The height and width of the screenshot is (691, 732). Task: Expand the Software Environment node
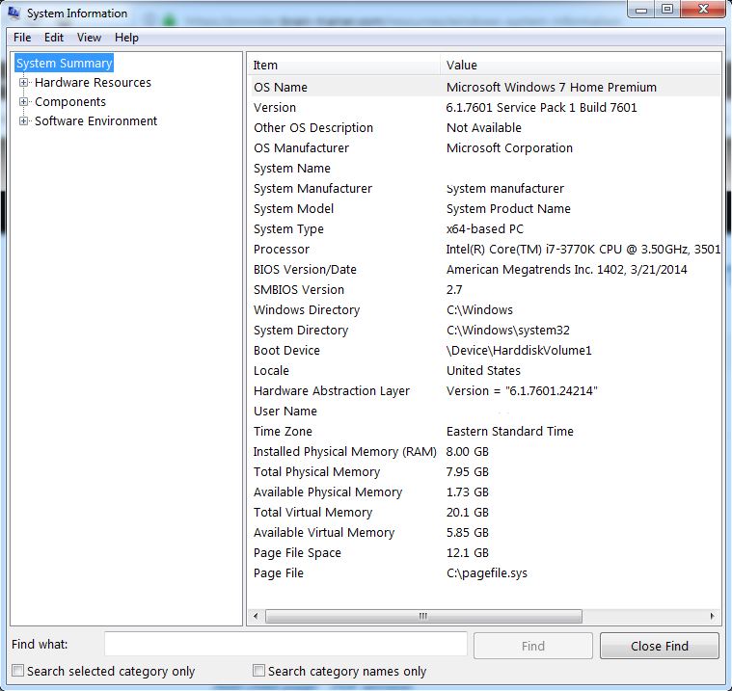[23, 121]
